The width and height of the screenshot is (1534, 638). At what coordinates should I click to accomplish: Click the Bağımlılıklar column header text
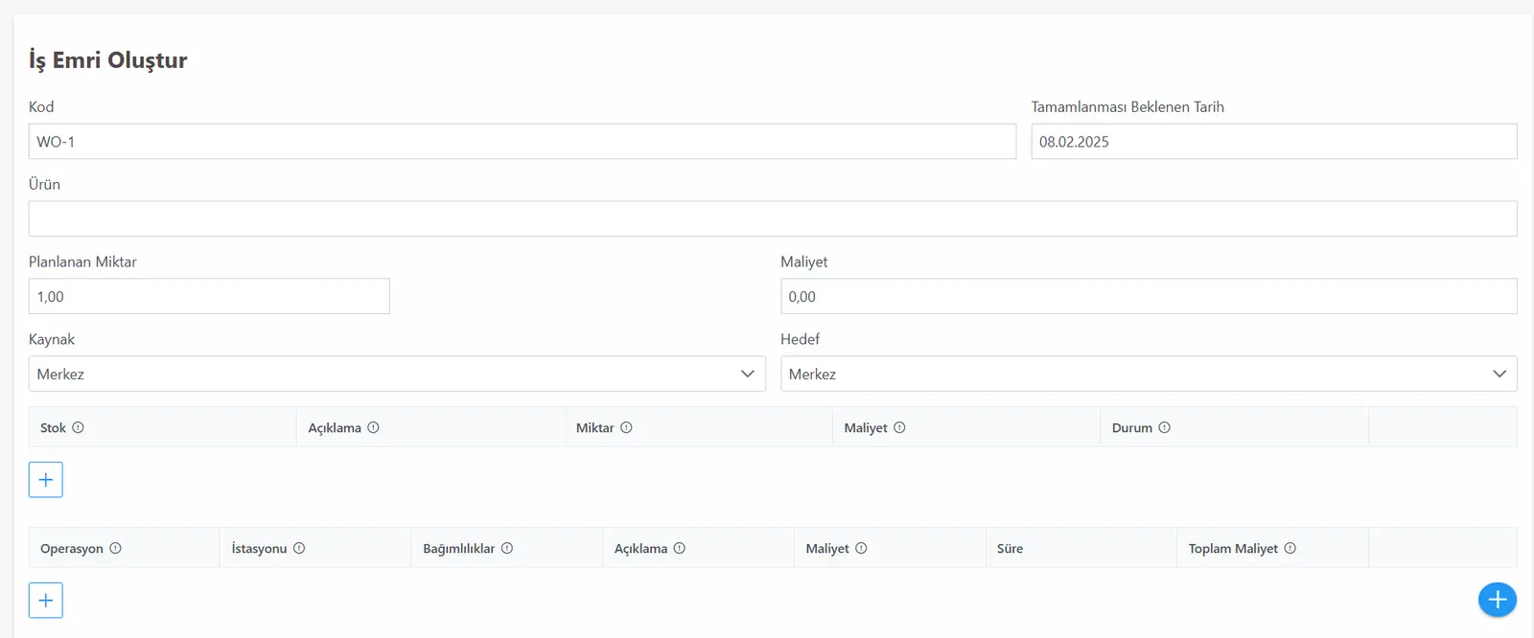459,549
